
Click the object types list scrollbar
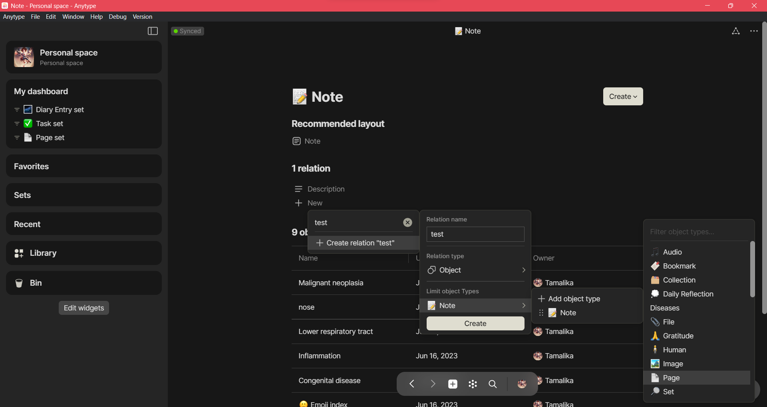pyautogui.click(x=752, y=269)
